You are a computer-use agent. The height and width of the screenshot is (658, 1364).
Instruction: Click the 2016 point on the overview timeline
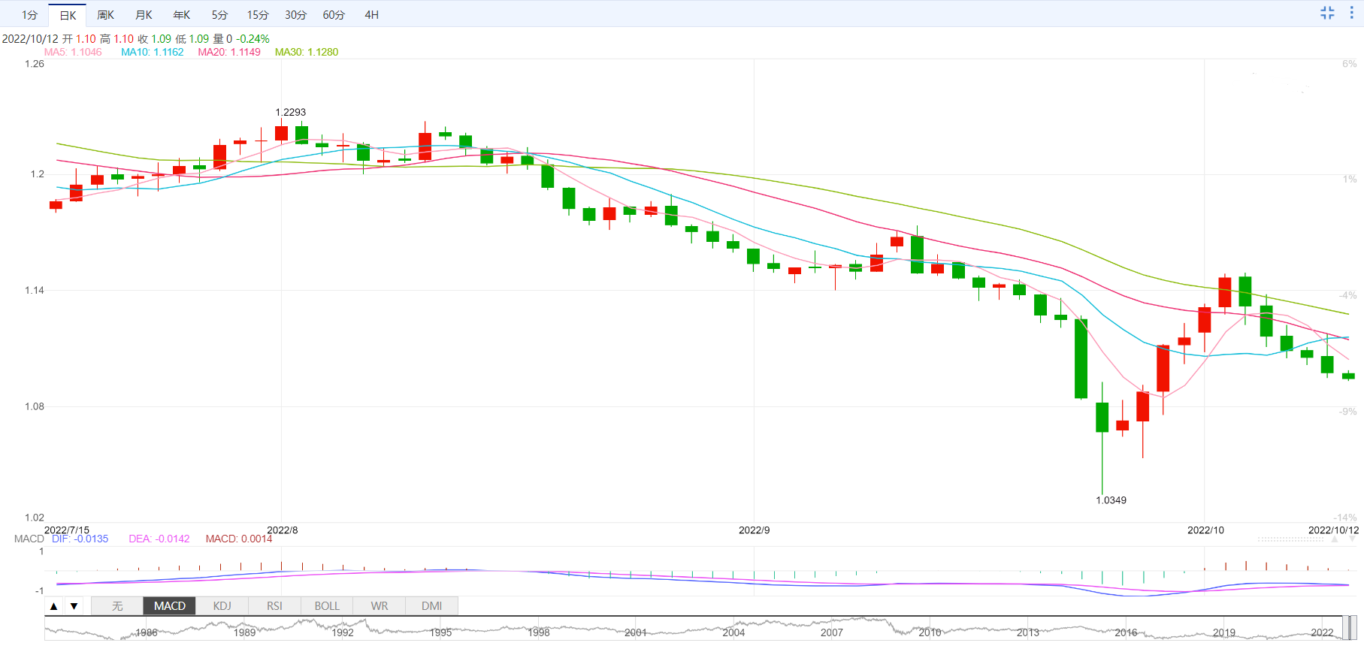tap(1126, 632)
